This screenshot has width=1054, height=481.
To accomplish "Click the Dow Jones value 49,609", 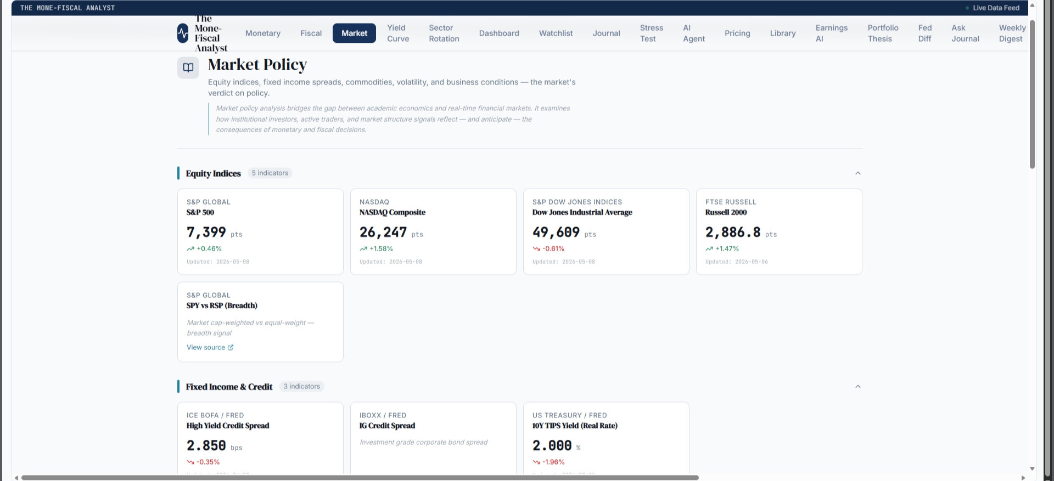I will [556, 233].
